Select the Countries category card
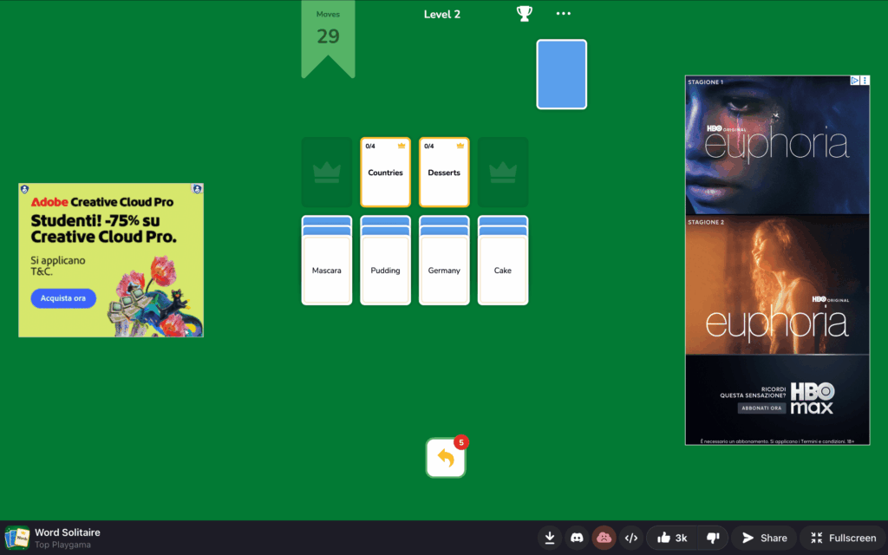This screenshot has width=888, height=555. click(385, 172)
